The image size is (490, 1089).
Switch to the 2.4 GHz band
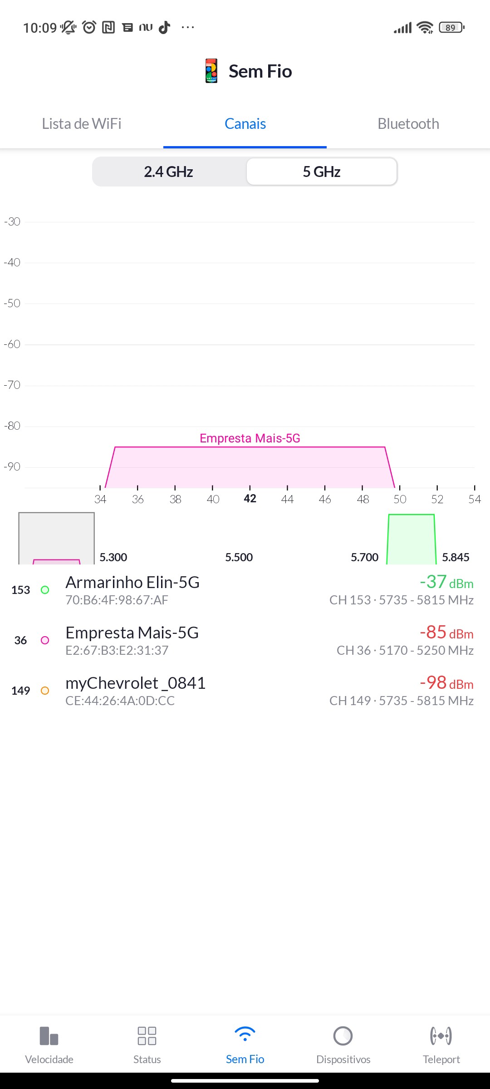tap(169, 172)
